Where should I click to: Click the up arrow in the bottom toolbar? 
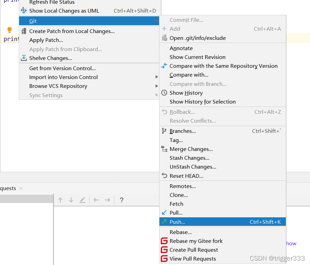pos(60,200)
